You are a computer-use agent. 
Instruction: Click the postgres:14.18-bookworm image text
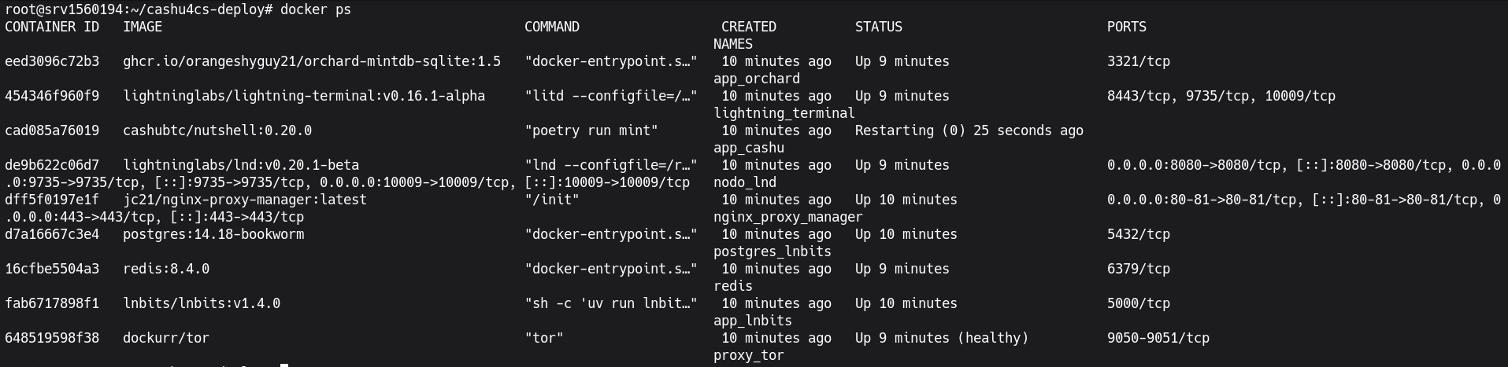tap(213, 234)
